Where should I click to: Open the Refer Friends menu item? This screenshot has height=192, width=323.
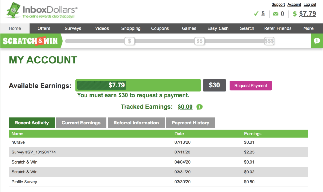pos(278,28)
